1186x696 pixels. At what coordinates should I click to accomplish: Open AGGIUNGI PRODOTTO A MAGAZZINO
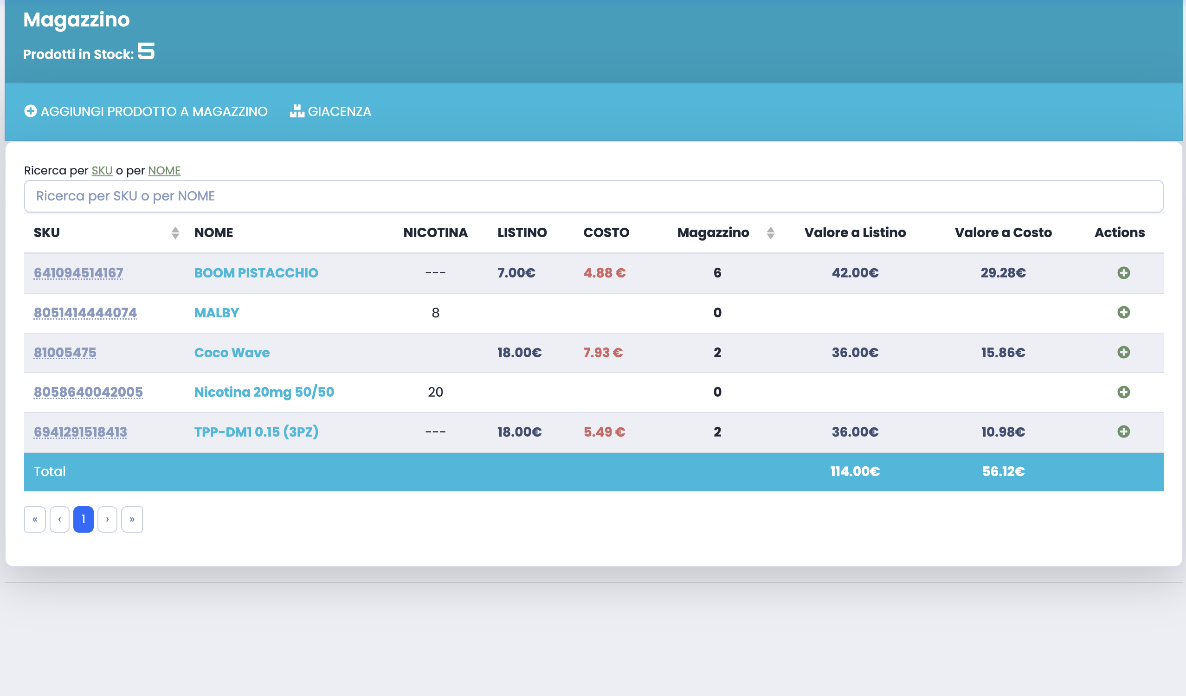(146, 111)
